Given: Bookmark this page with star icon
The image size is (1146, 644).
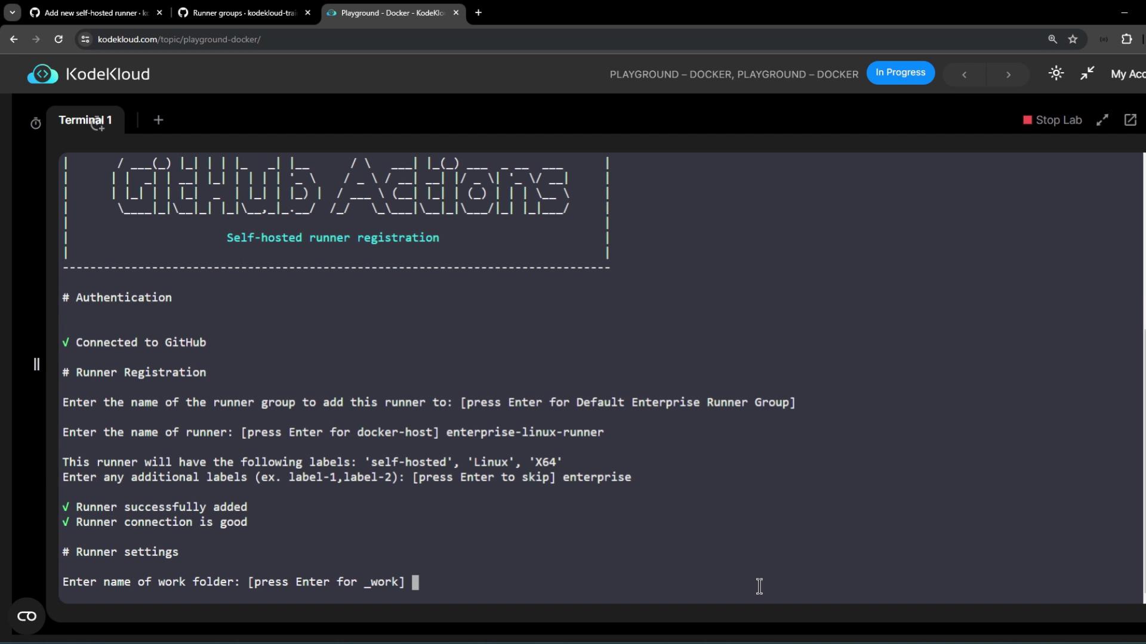Looking at the screenshot, I should (x=1073, y=39).
